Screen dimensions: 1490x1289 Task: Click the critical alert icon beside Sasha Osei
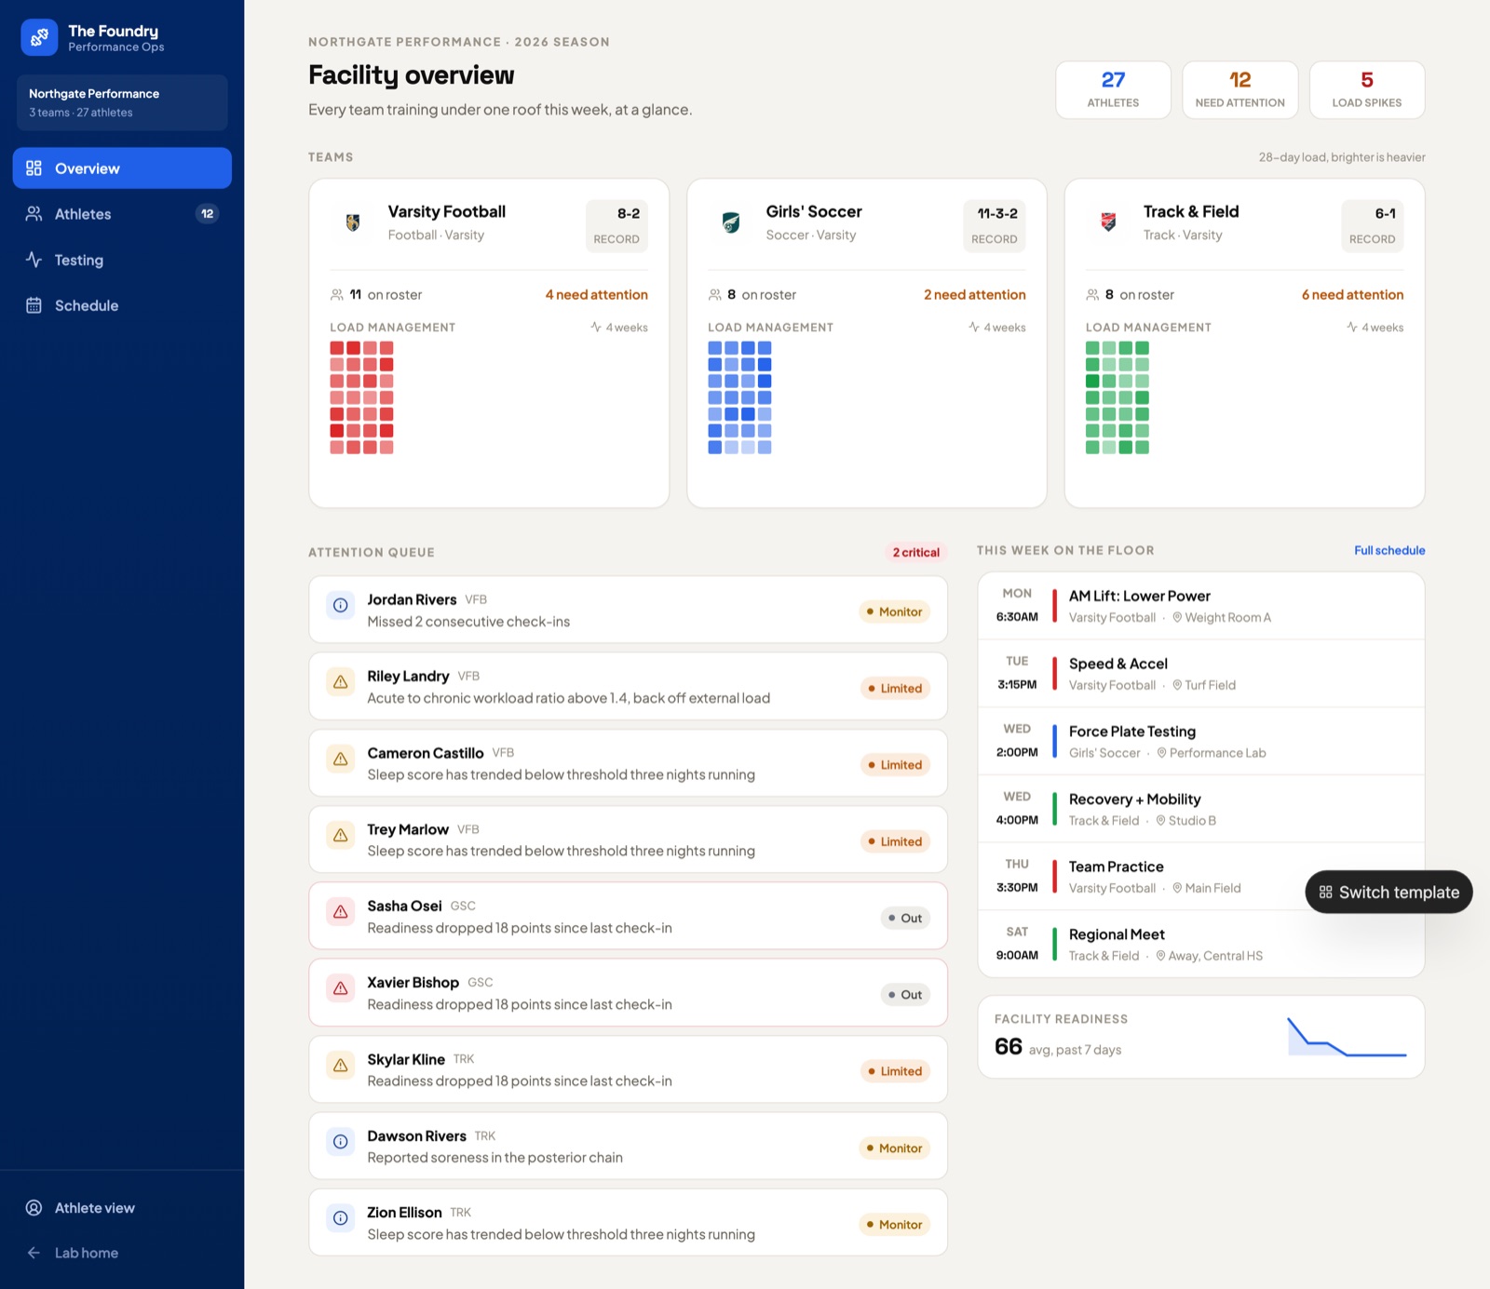pyautogui.click(x=341, y=912)
